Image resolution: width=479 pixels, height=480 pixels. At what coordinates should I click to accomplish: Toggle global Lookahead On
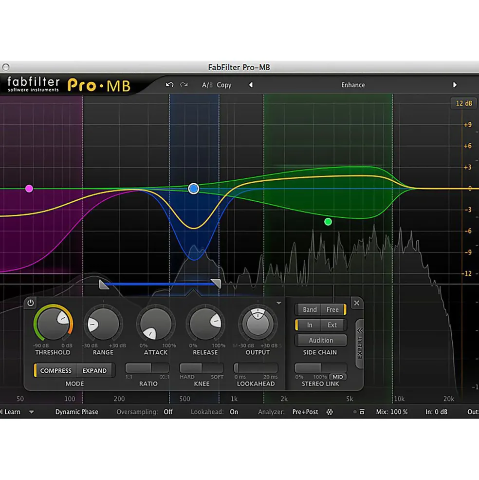coord(234,412)
